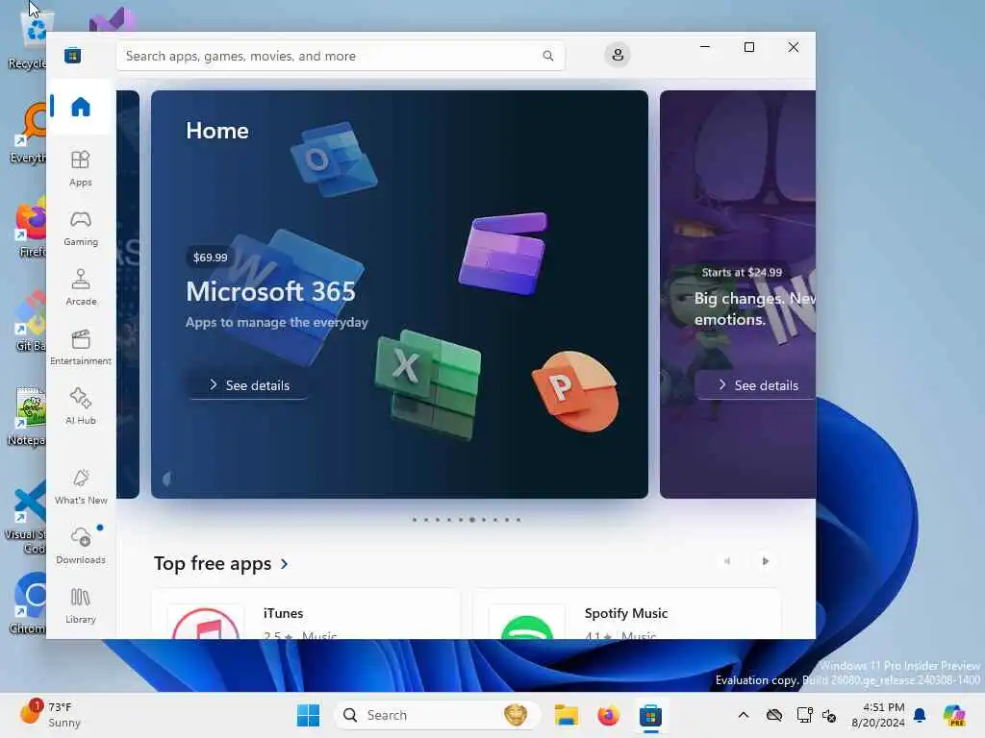
Task: Open the Downloads page
Action: coord(81,546)
